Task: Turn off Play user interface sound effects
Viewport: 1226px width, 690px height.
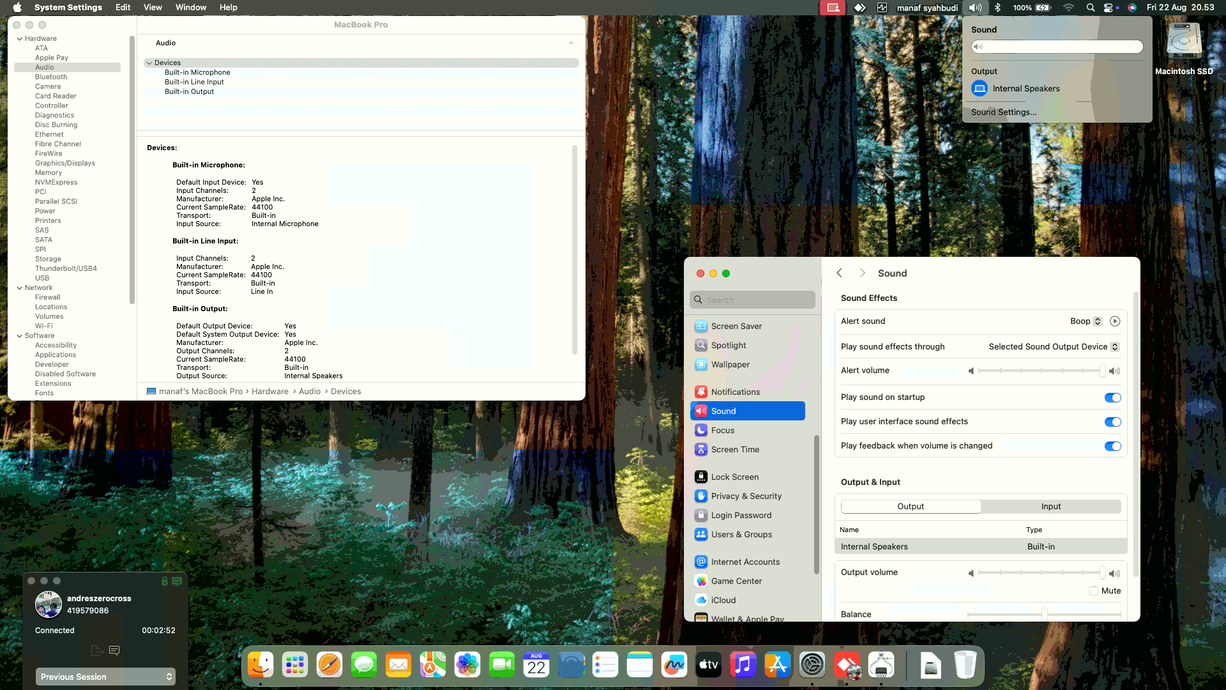Action: (x=1112, y=422)
